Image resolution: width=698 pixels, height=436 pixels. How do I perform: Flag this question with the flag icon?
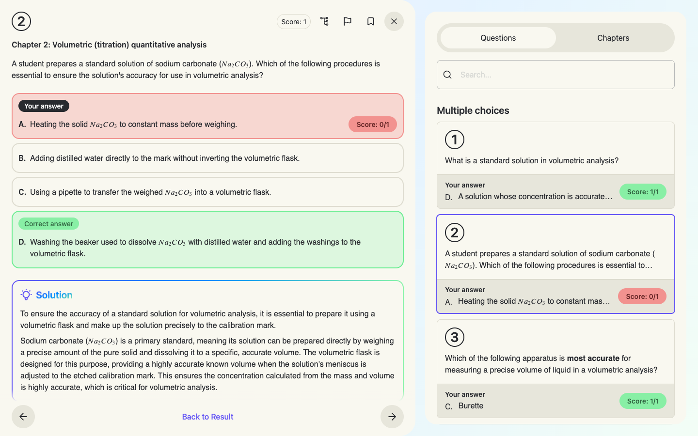(348, 21)
